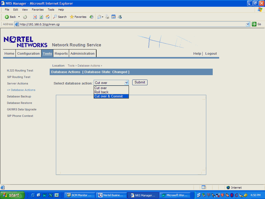
Task: Click the Bluetooth system tray icon
Action: click(232, 195)
